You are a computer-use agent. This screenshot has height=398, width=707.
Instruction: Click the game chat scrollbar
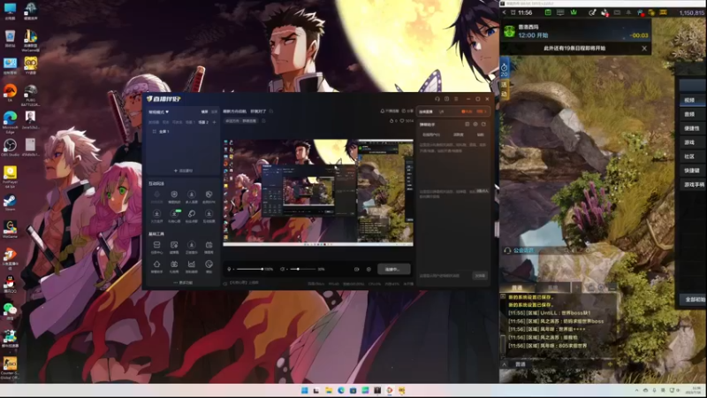point(503,345)
